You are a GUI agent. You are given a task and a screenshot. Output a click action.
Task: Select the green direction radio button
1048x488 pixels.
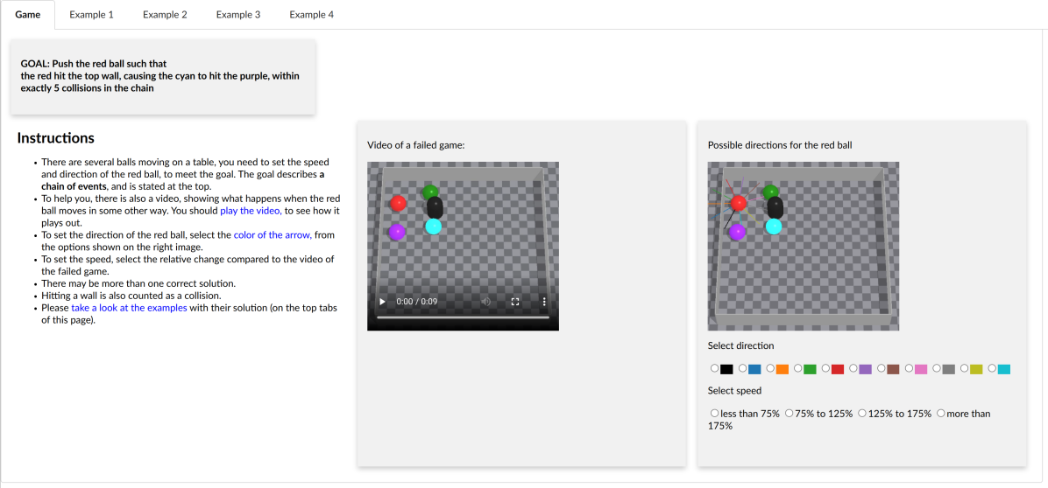[x=798, y=368]
